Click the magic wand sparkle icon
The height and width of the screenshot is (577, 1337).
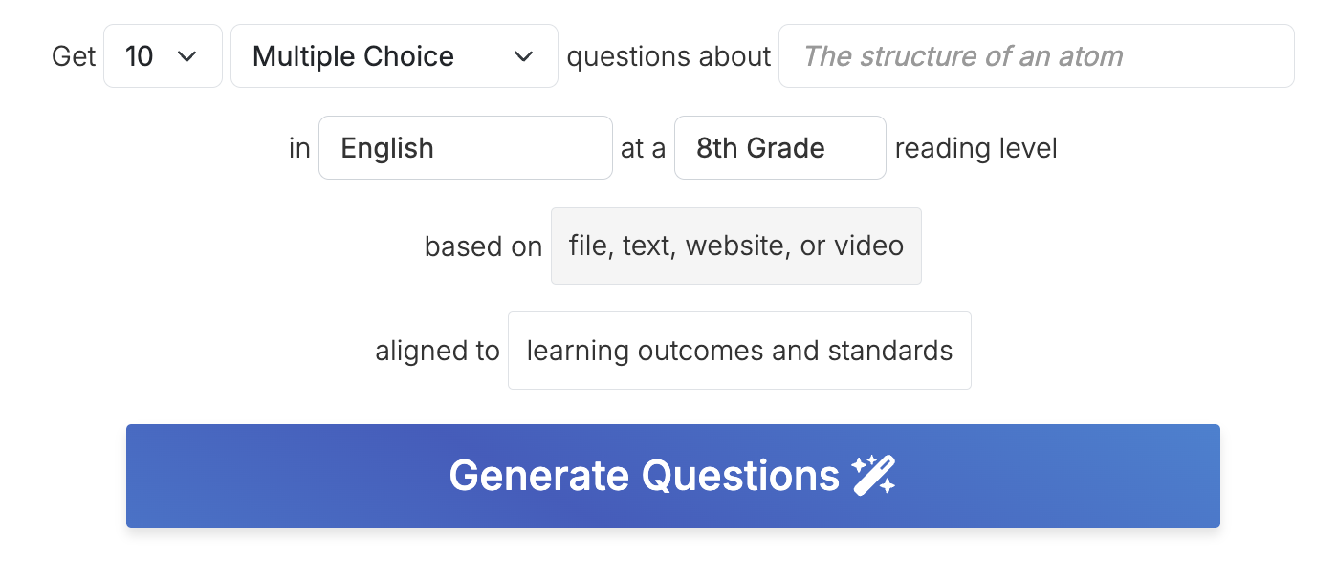coord(873,476)
